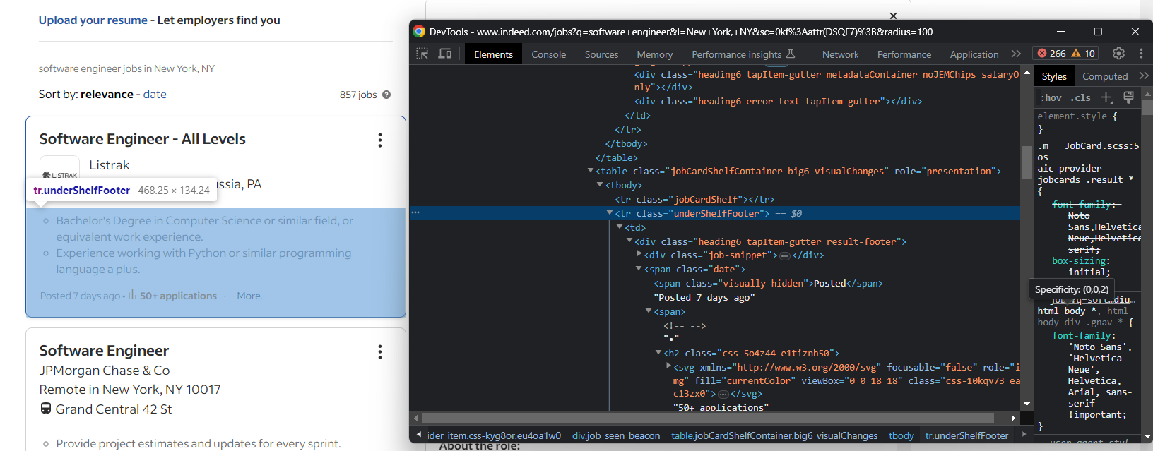The width and height of the screenshot is (1153, 451).
Task: Show more Styles sidebar tabs chevron
Action: [x=1144, y=76]
